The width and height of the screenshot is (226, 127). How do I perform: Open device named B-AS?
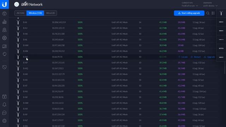click(x=25, y=80)
